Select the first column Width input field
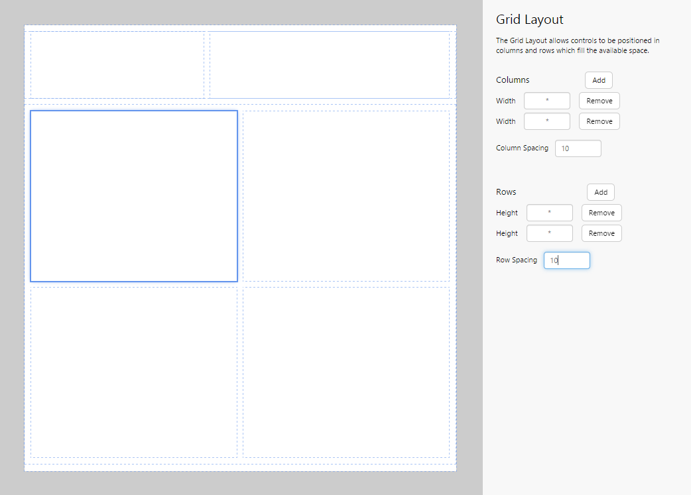Screen dimensions: 691x495 click(546, 100)
